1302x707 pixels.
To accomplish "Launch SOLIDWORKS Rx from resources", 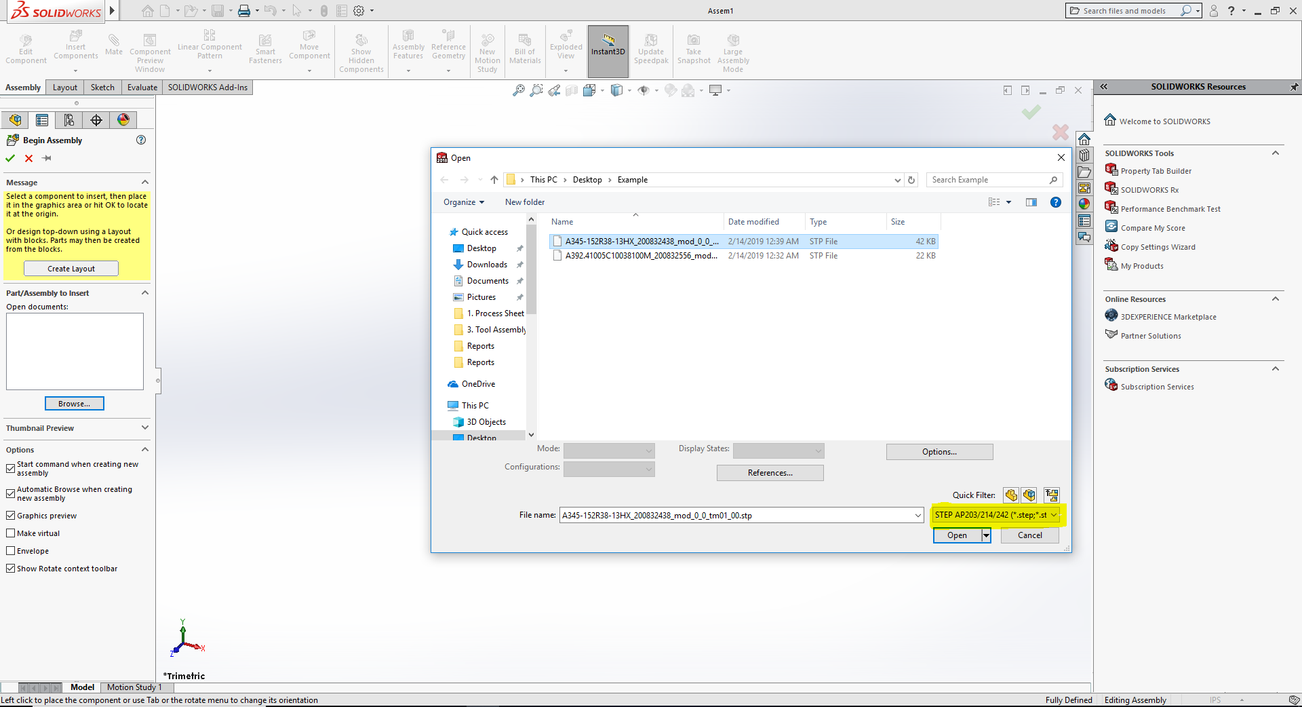I will (x=1149, y=190).
